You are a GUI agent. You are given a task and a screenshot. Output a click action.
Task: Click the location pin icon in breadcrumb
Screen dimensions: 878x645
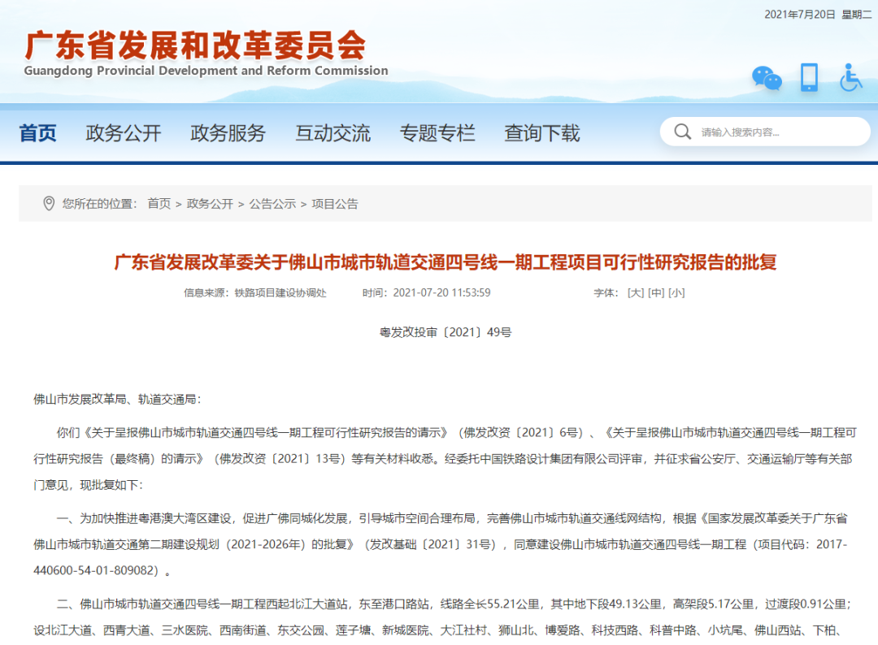[49, 204]
